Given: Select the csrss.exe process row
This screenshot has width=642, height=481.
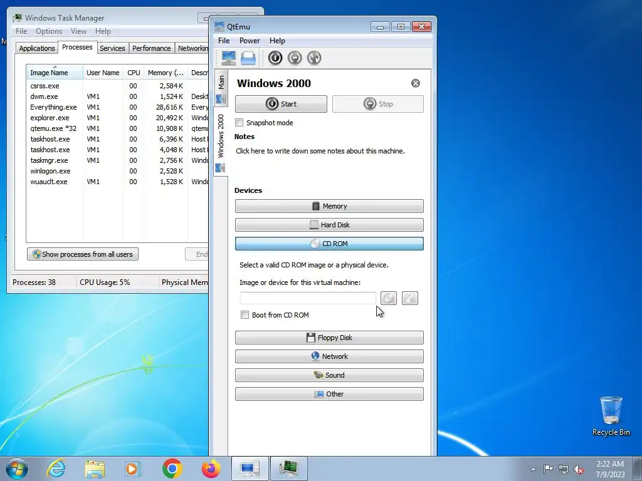Looking at the screenshot, I should (x=118, y=86).
